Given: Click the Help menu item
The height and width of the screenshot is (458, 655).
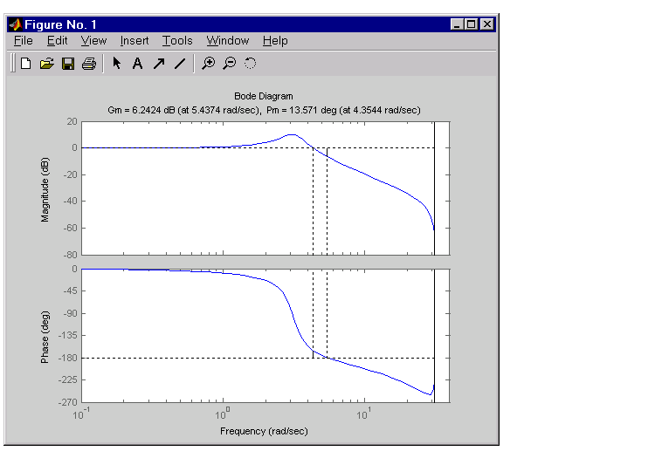Looking at the screenshot, I should coord(275,41).
